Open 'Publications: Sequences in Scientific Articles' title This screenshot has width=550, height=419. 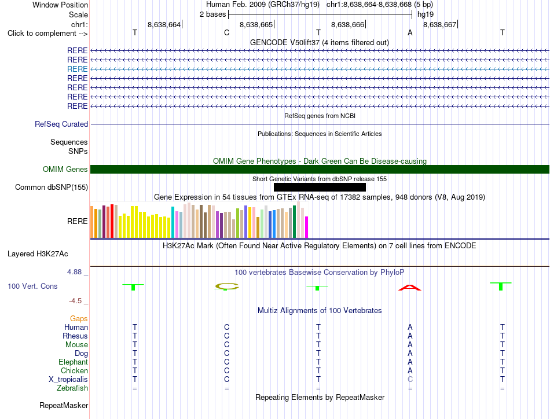click(320, 134)
